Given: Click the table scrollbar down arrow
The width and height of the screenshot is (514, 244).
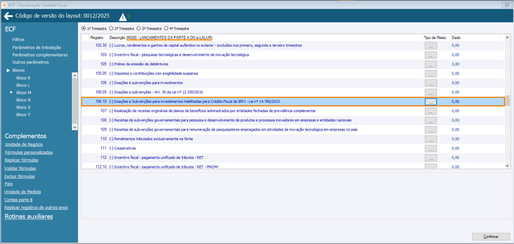Looking at the screenshot, I should click(x=508, y=166).
